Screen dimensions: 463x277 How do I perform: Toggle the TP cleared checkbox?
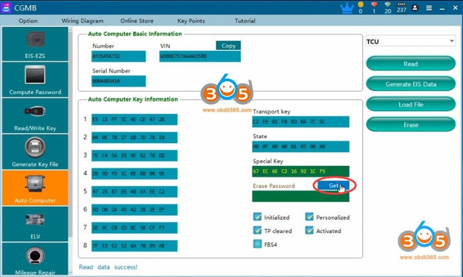257,231
